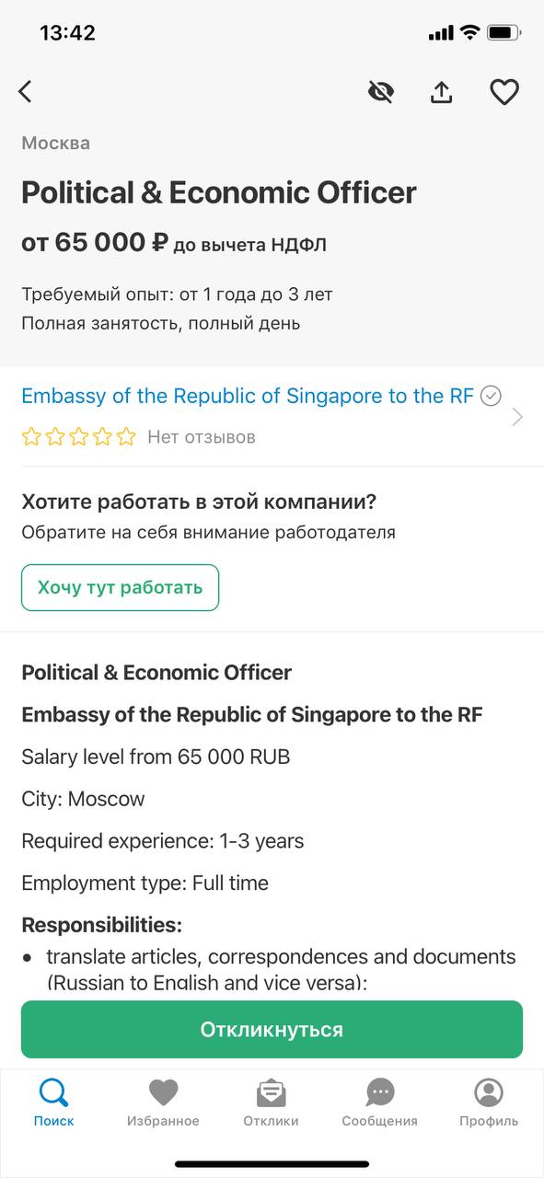Screen dimensions: 544x1178
Task: Tap the green Откликнуться button
Action: 272,1030
